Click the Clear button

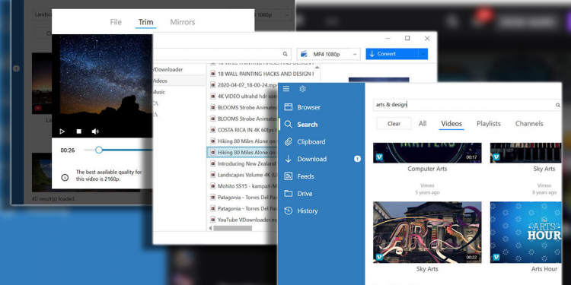394,124
